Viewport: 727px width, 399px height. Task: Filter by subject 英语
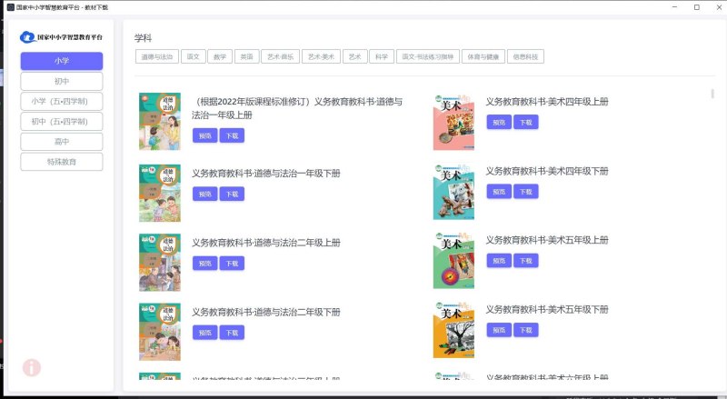pyautogui.click(x=246, y=56)
